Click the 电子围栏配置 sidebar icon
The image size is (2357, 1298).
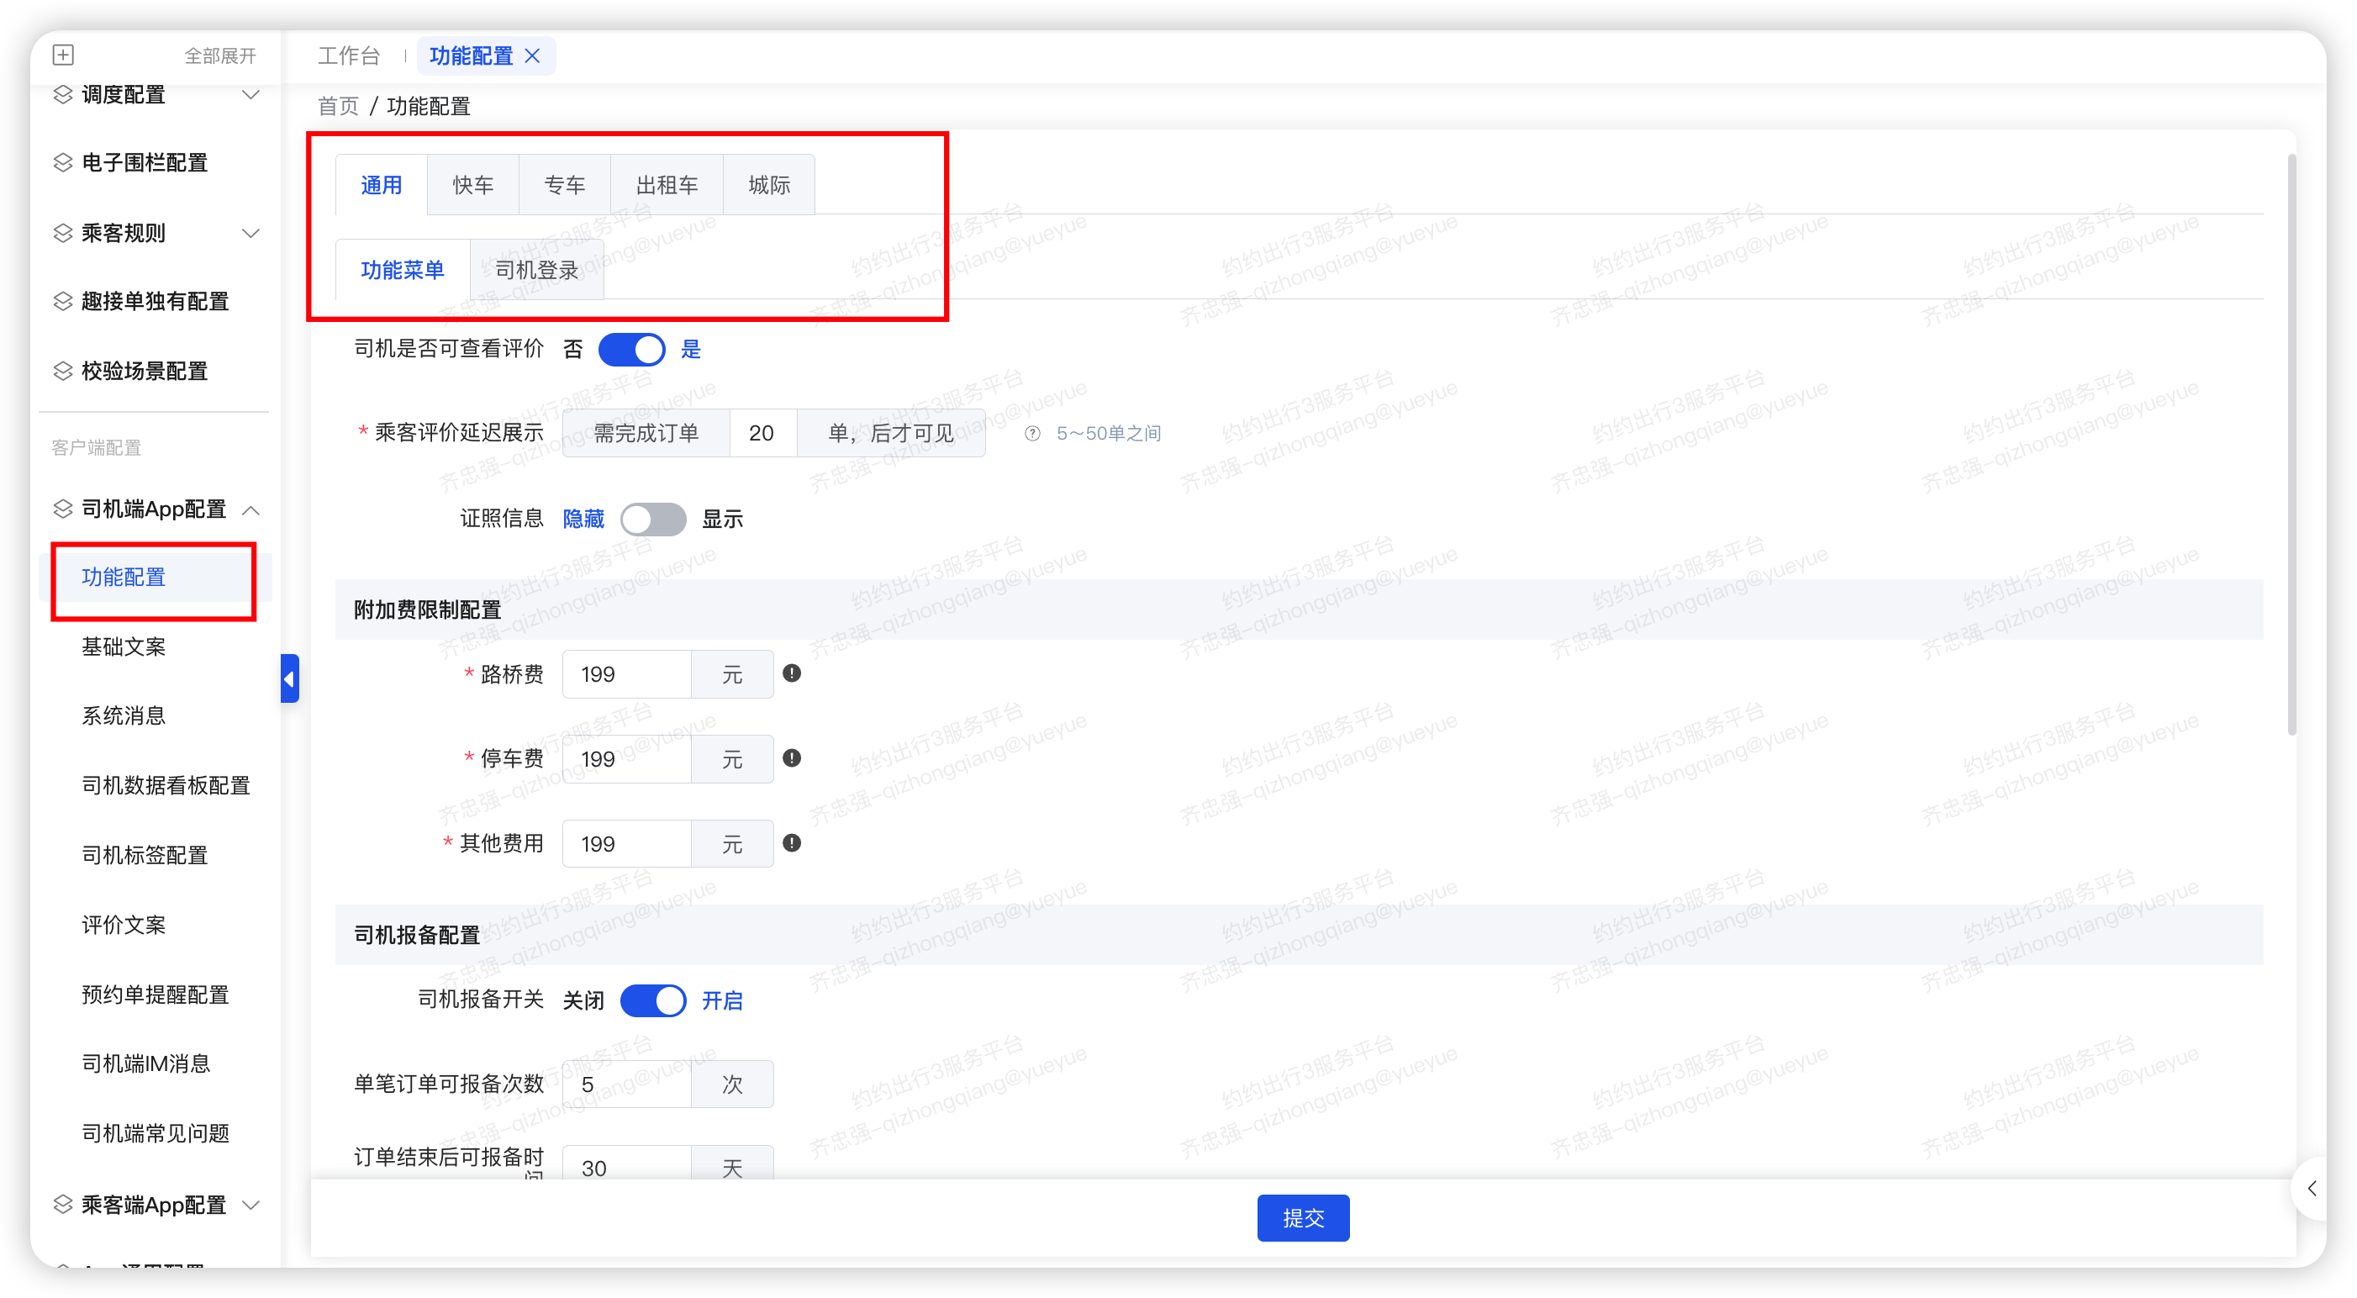click(62, 162)
